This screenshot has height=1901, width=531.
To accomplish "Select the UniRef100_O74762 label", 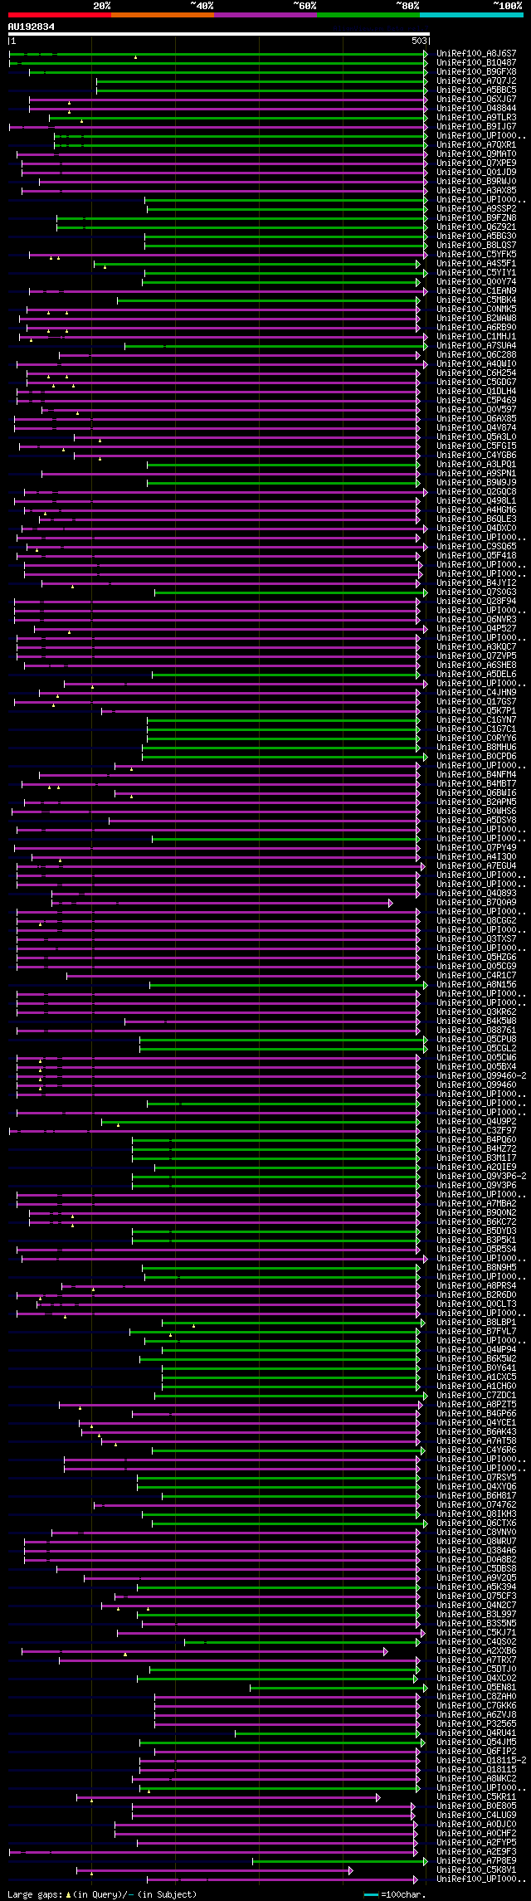I will (476, 1504).
